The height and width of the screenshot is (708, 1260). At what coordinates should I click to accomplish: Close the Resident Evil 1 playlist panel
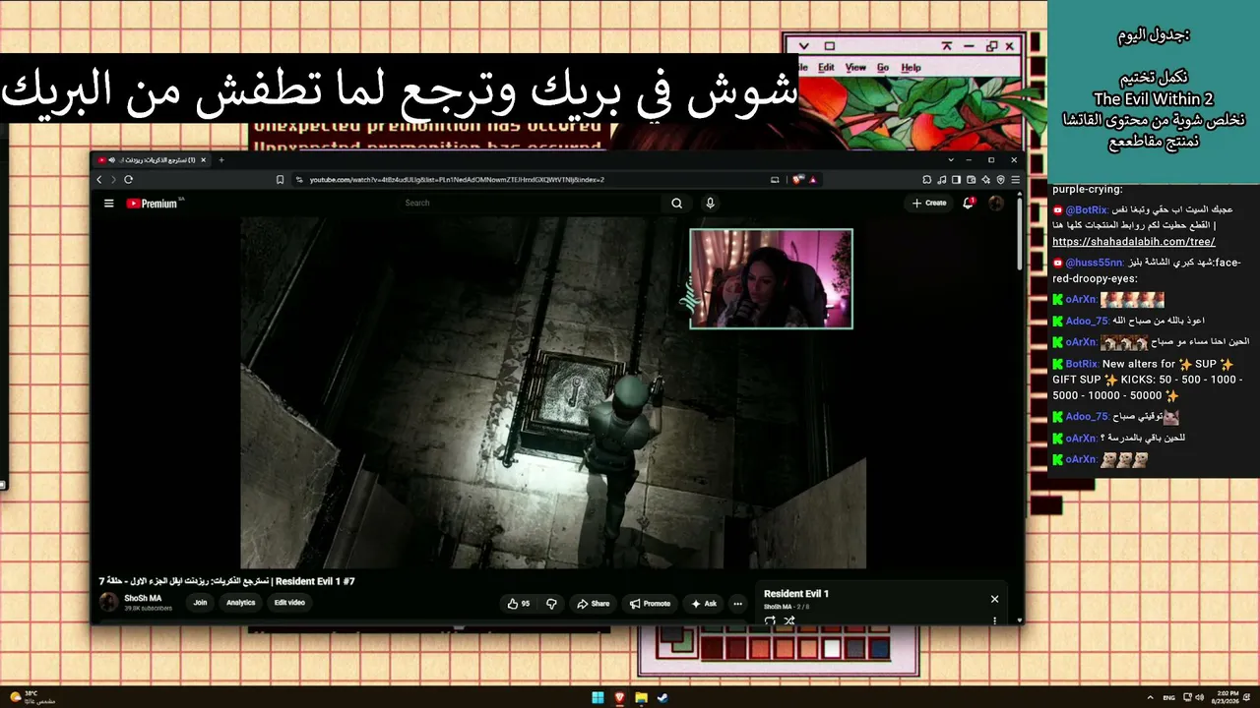tap(994, 599)
